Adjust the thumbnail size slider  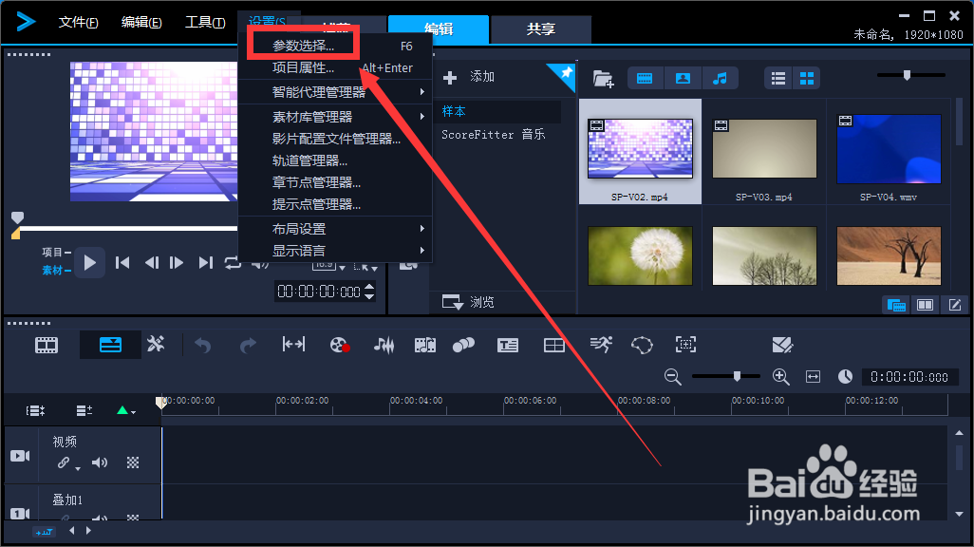click(907, 75)
